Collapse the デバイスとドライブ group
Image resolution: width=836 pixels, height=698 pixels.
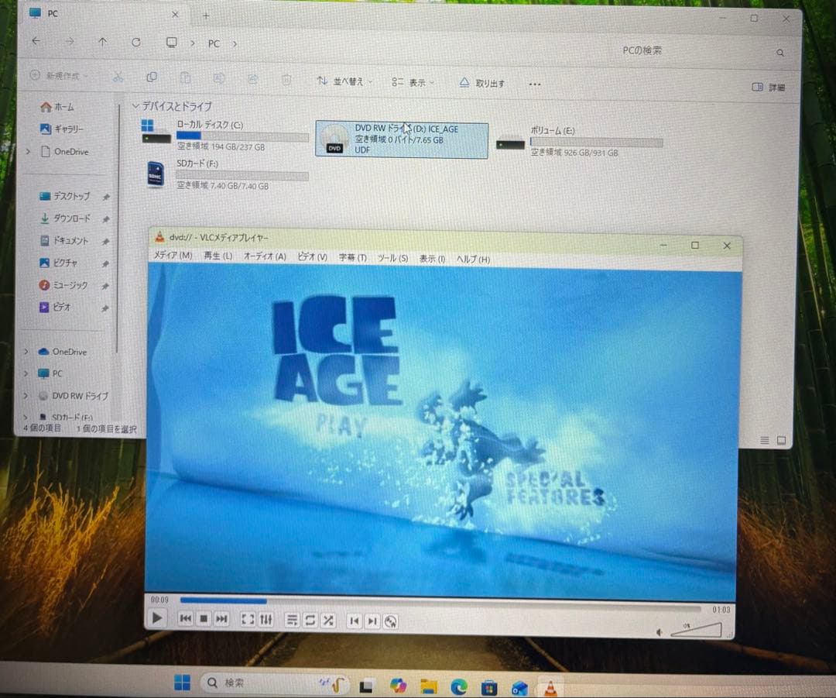click(136, 106)
